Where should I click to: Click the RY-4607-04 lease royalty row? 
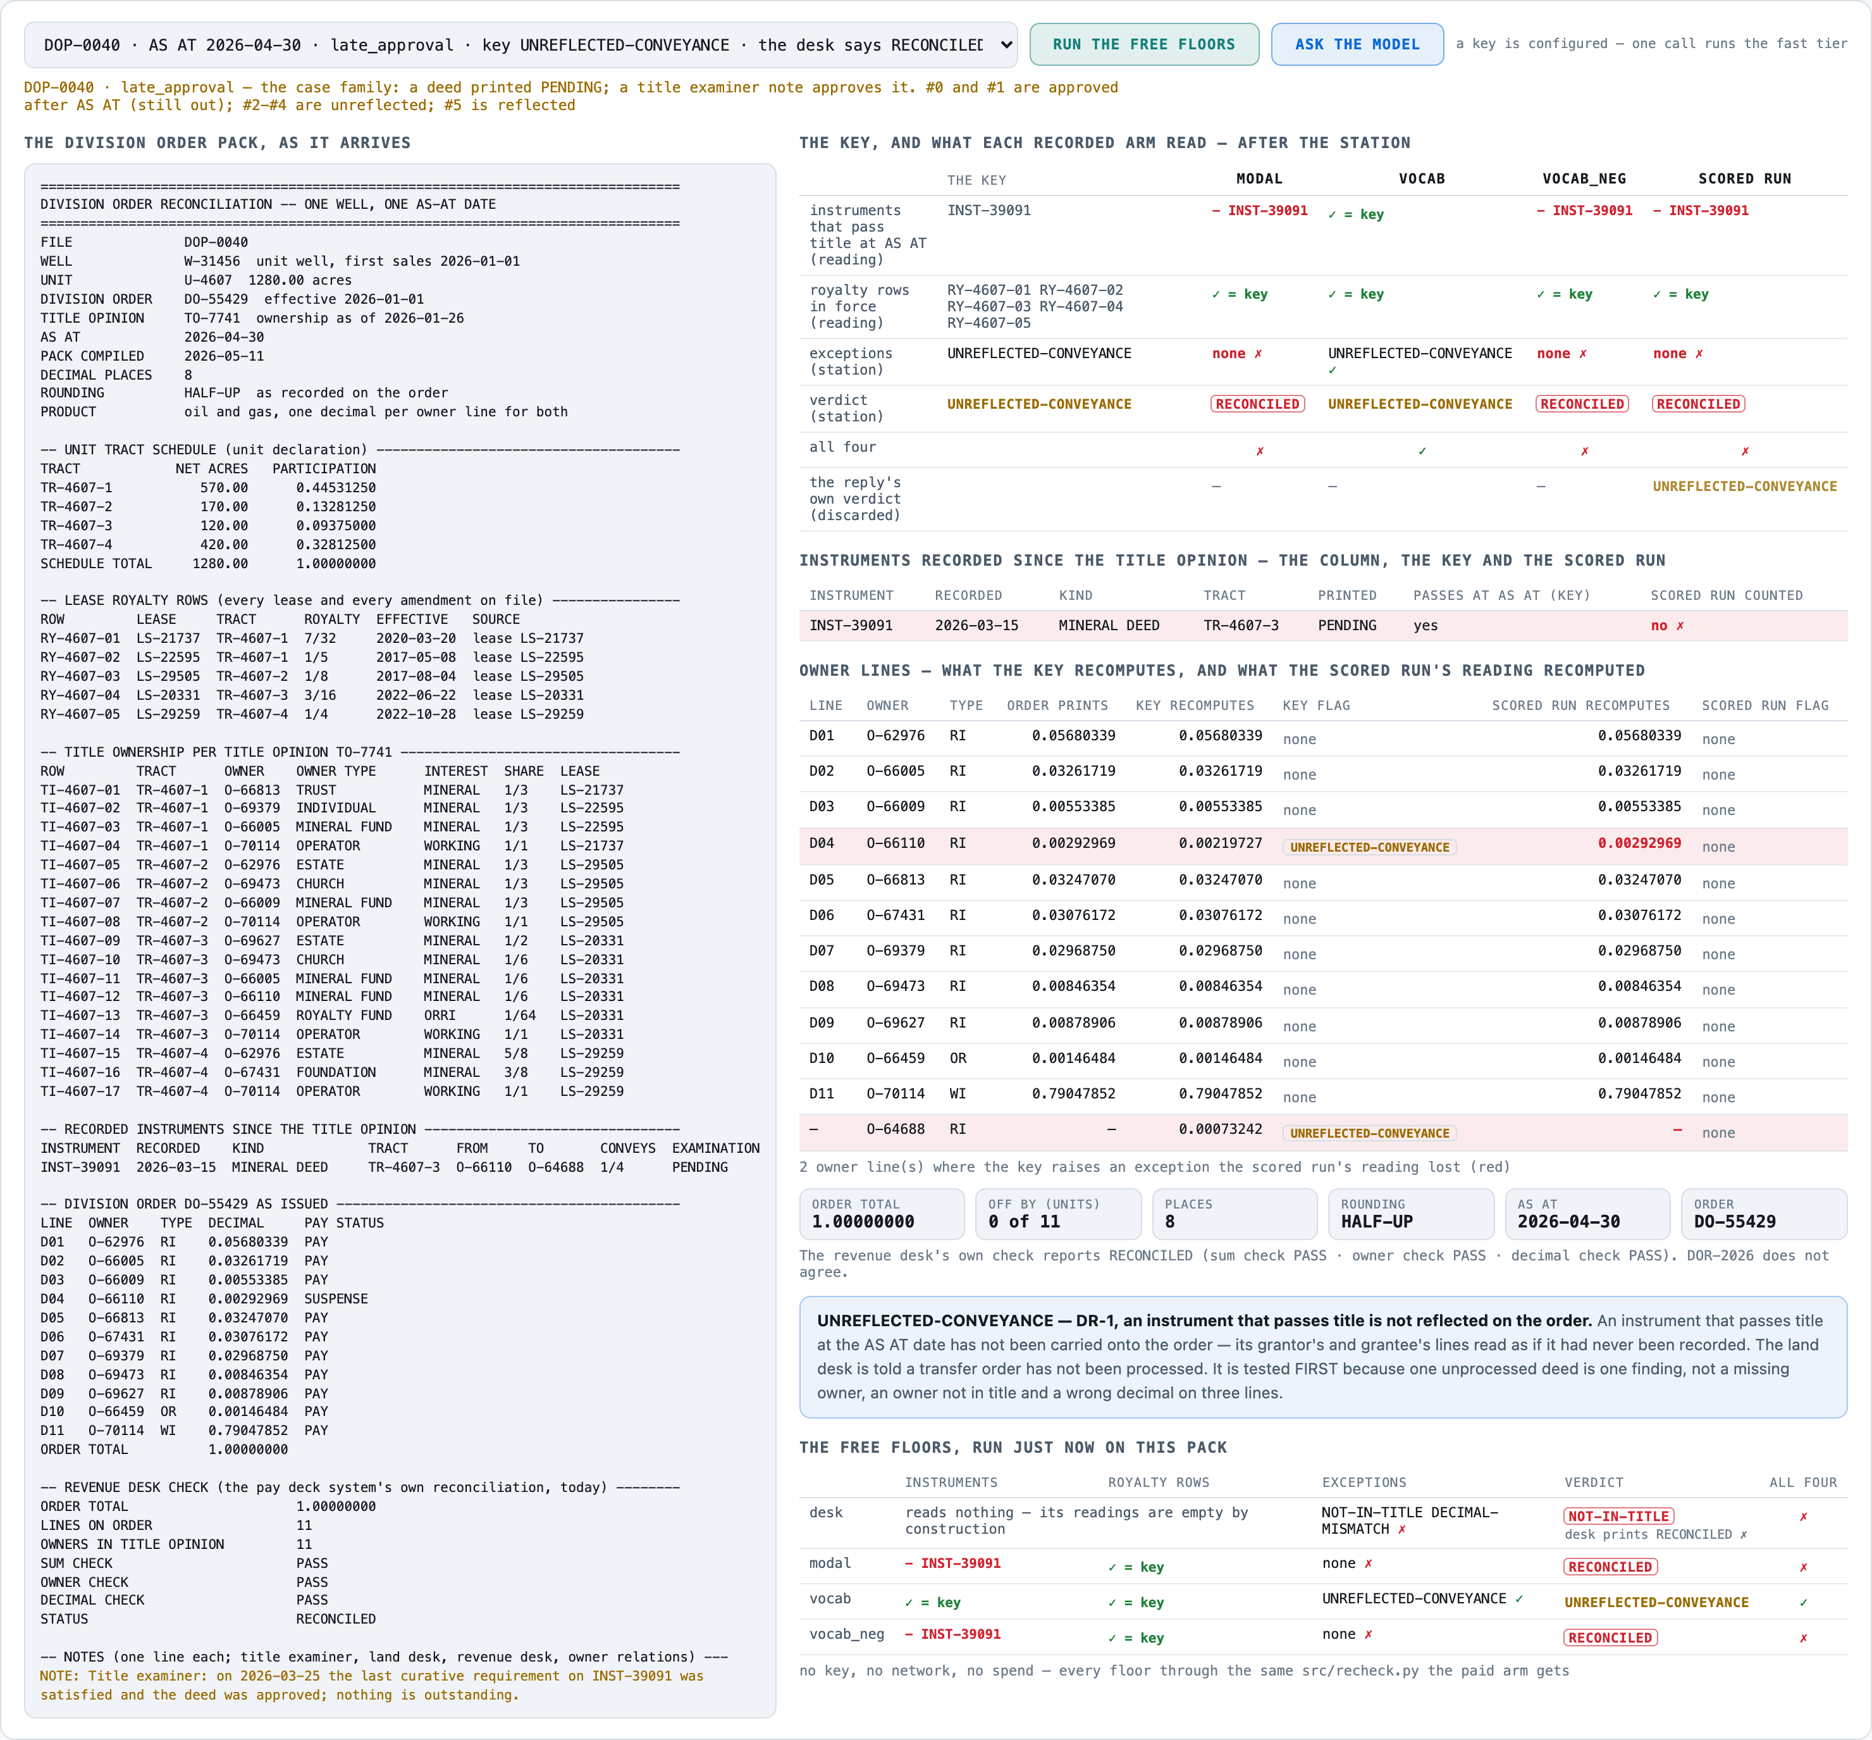[x=312, y=695]
